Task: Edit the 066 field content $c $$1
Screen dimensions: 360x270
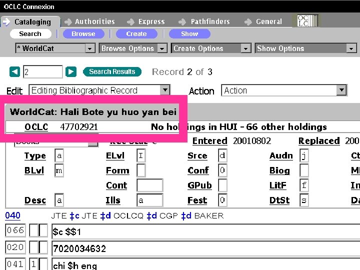Action: (206, 230)
